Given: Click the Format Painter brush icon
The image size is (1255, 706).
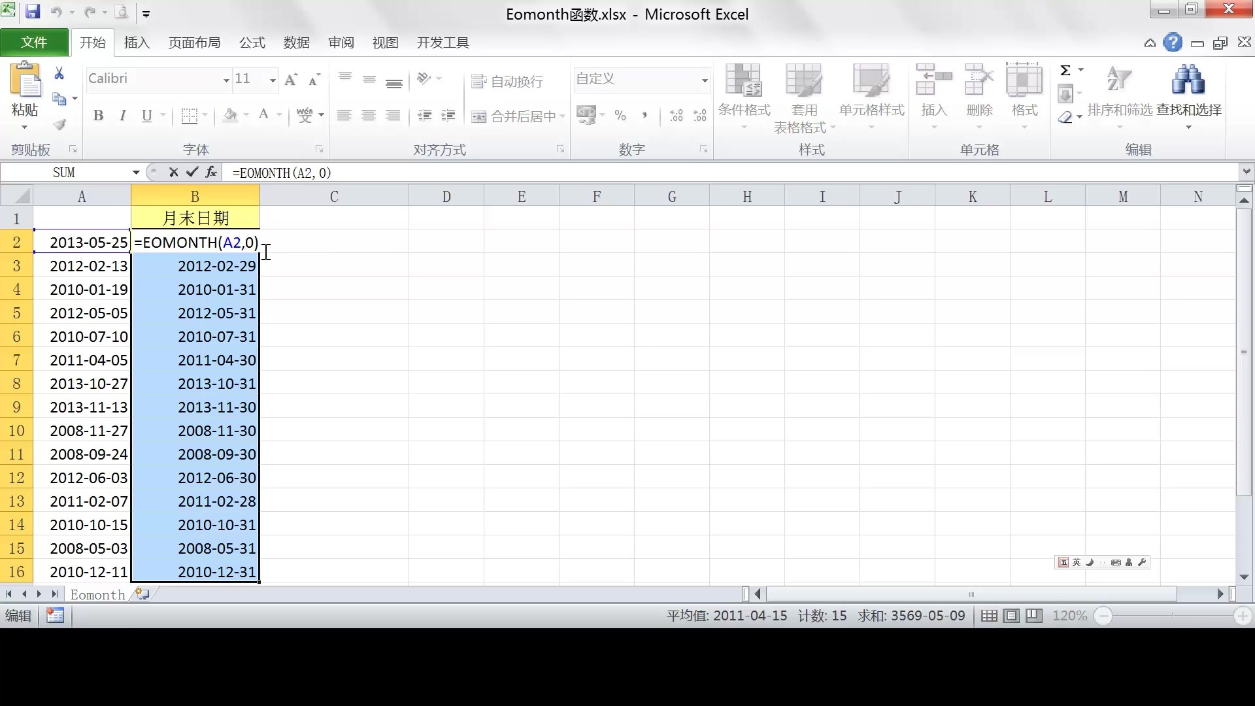Looking at the screenshot, I should coord(59,124).
